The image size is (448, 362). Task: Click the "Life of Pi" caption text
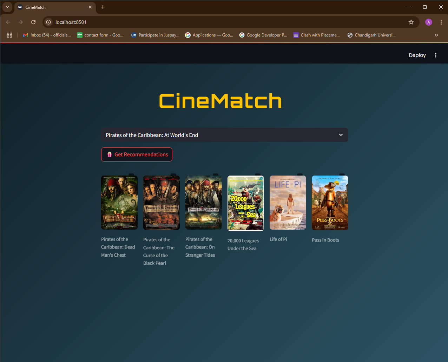(278, 239)
